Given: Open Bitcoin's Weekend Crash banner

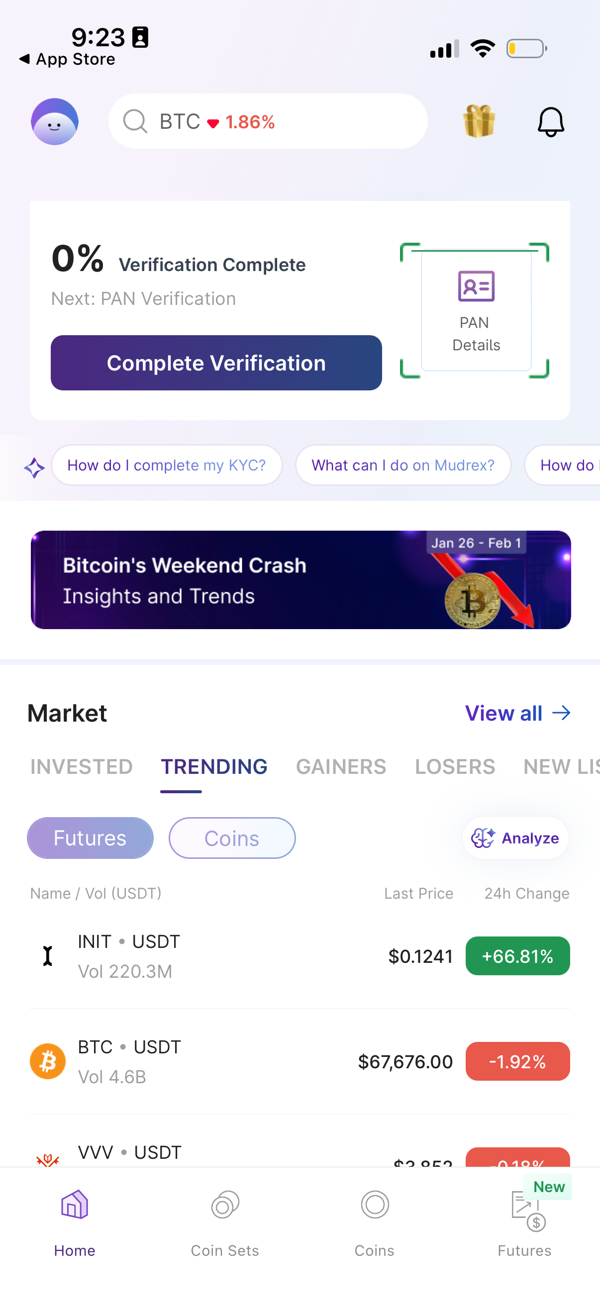Looking at the screenshot, I should click(x=300, y=579).
